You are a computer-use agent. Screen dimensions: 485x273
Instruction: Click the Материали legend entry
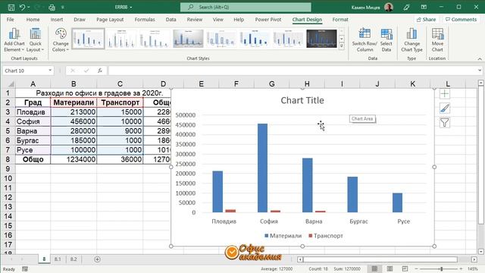[283, 236]
